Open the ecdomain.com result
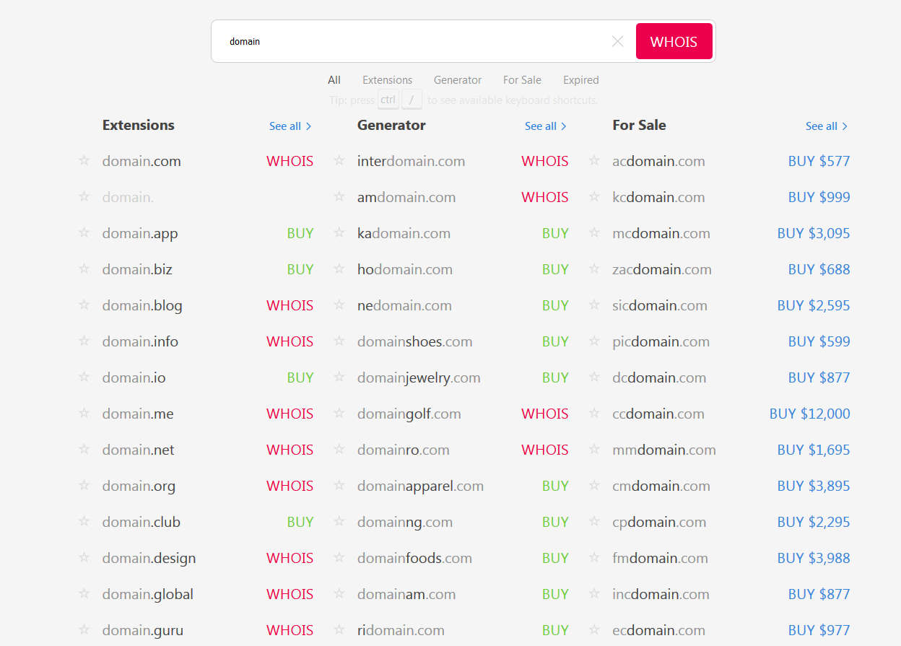The height and width of the screenshot is (646, 901). [658, 630]
